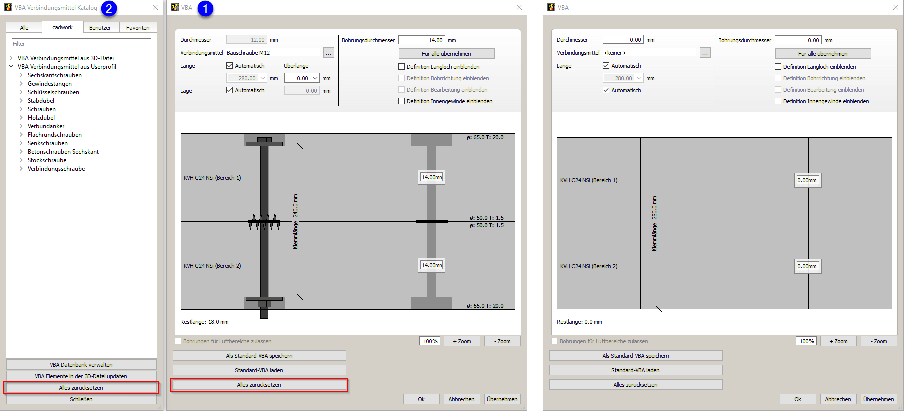Enable Definition Langloch einblenden in Bauschraube dialog
This screenshot has height=411, width=904.
pyautogui.click(x=401, y=67)
